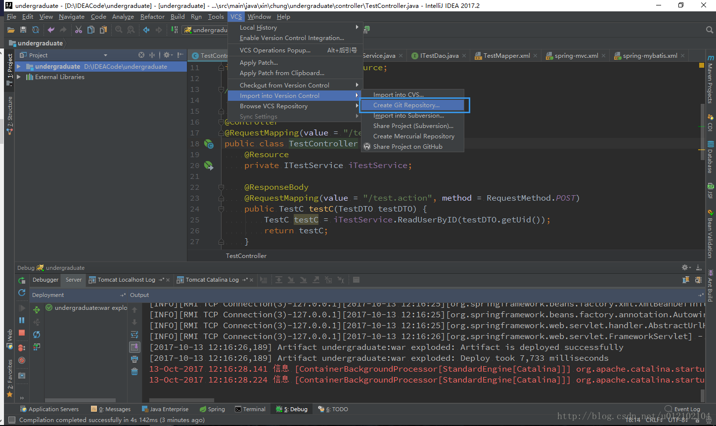Click the Copy icon in toolbar
Screen dimensions: 716x426
click(x=91, y=30)
